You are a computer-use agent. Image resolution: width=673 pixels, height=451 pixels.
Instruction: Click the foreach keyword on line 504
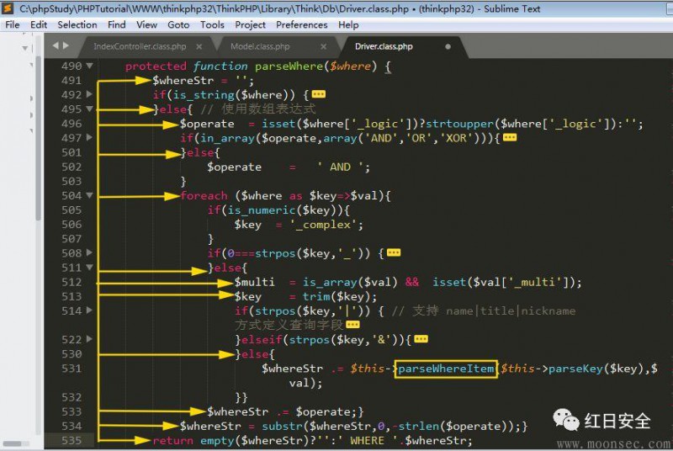204,196
